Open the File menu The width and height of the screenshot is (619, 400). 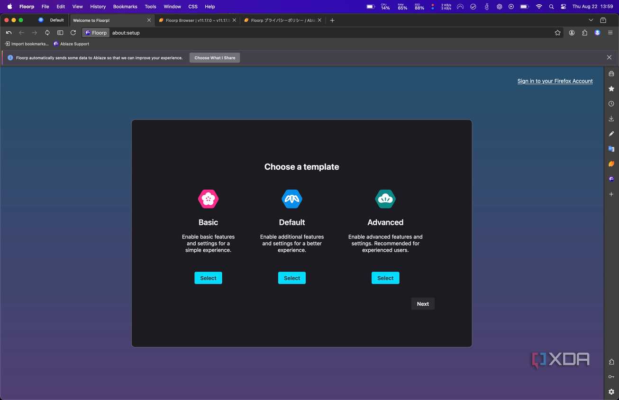45,7
